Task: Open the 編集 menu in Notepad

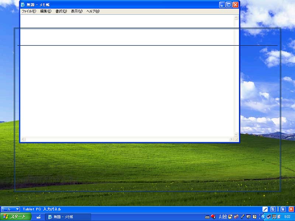Action: 46,11
